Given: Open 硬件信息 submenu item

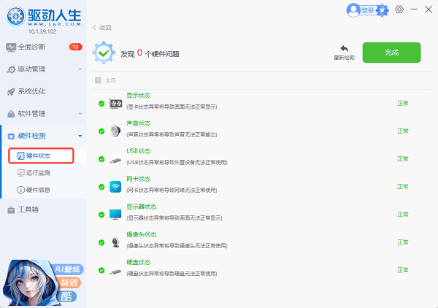Looking at the screenshot, I should (x=38, y=190).
